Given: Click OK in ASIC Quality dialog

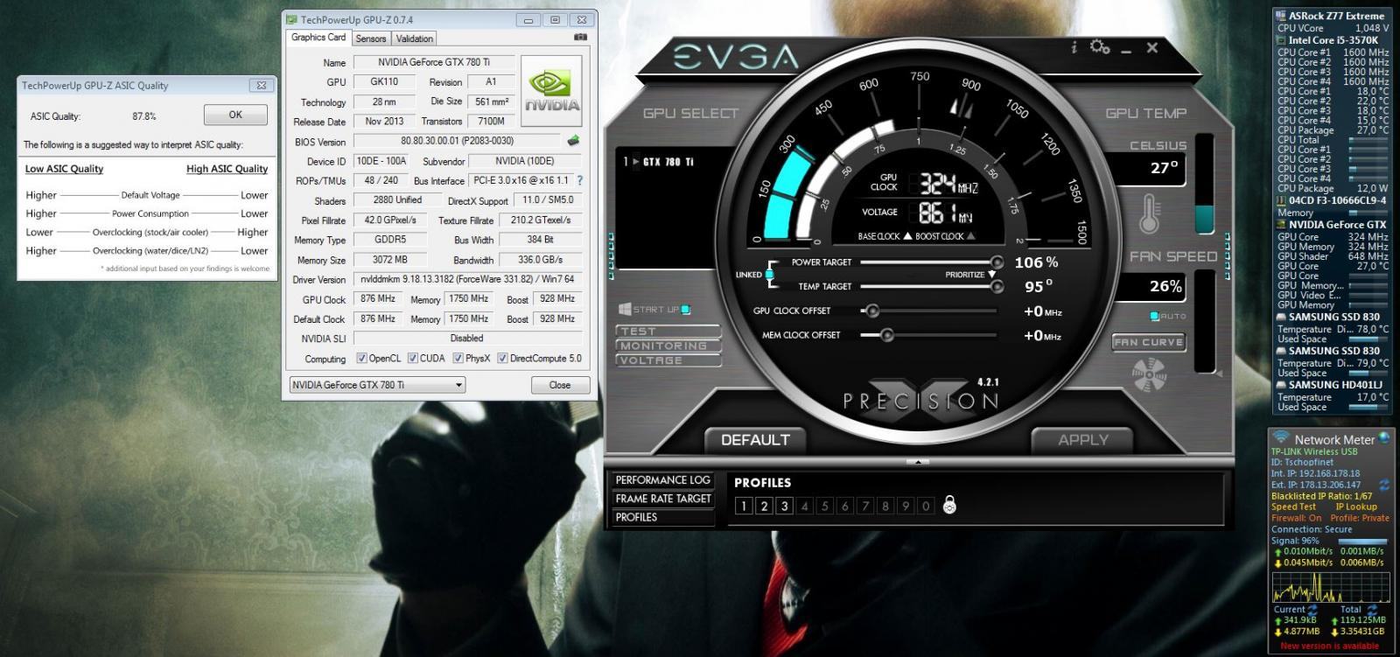Looking at the screenshot, I should tap(235, 115).
